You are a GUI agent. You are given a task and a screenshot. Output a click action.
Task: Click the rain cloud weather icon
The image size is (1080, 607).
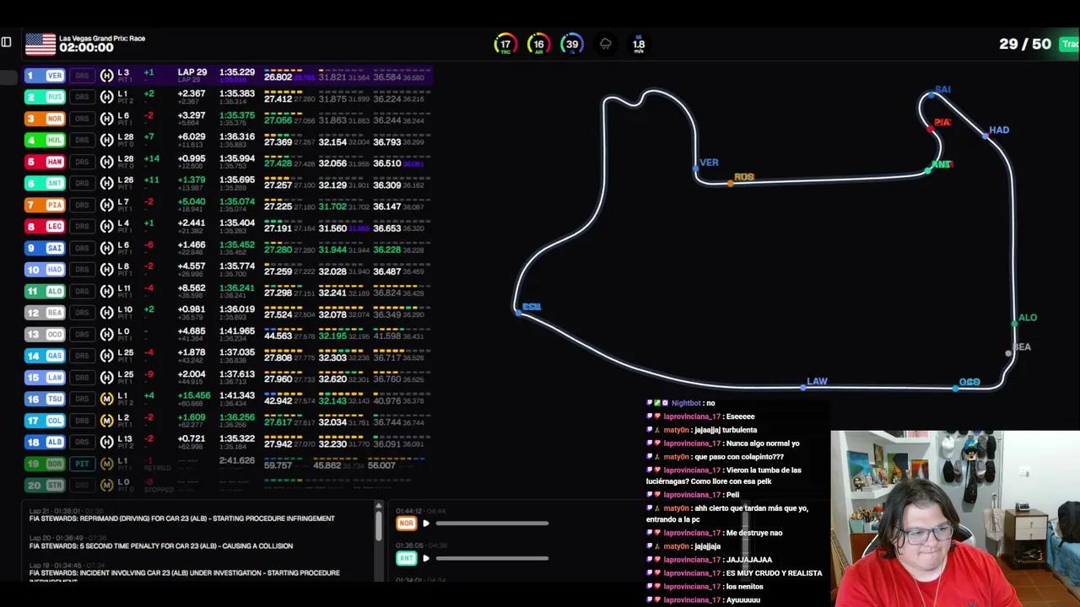coord(605,44)
